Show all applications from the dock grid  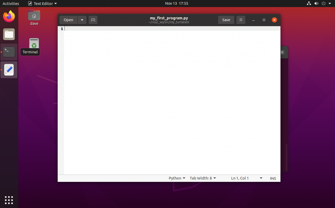pos(9,200)
